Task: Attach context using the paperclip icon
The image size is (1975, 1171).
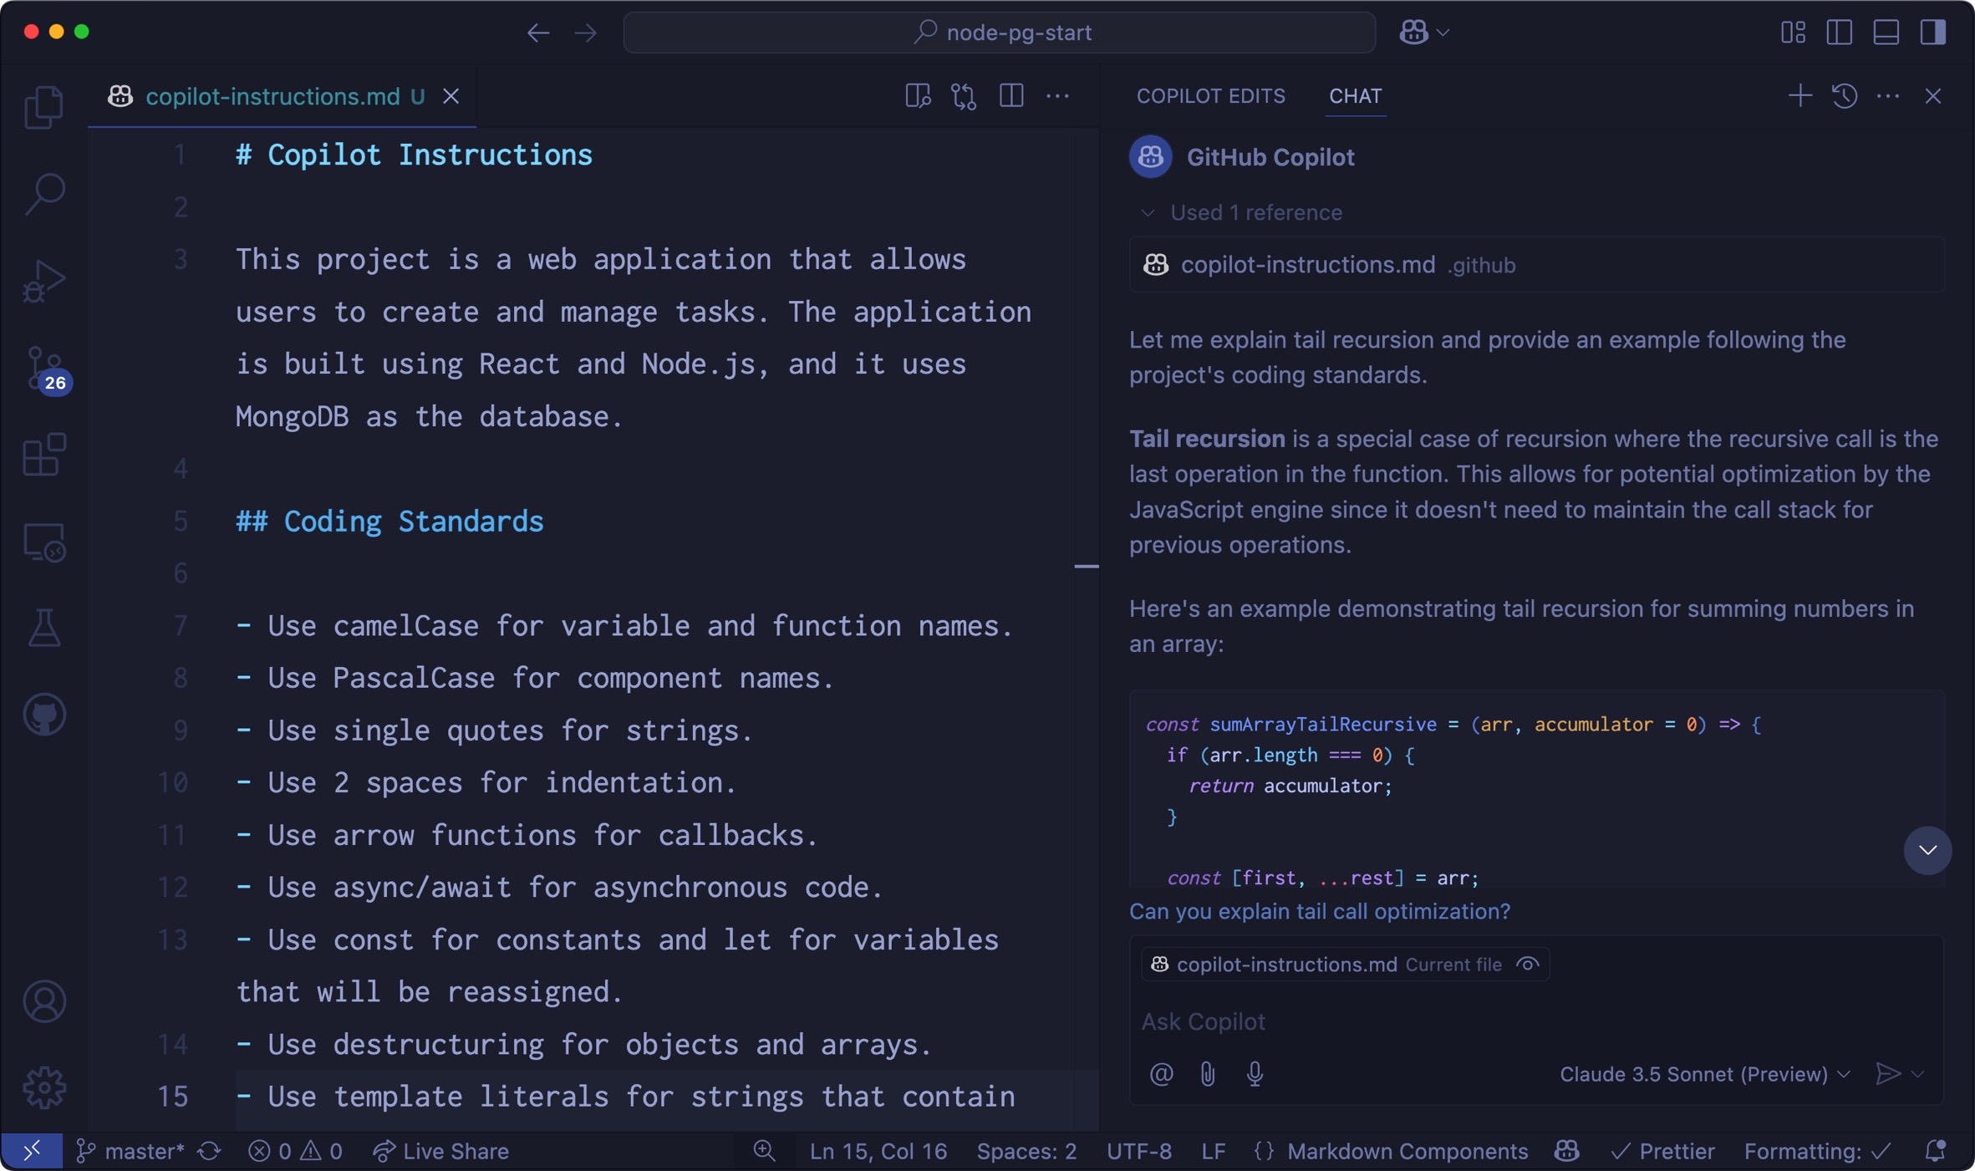Action: pyautogui.click(x=1207, y=1074)
